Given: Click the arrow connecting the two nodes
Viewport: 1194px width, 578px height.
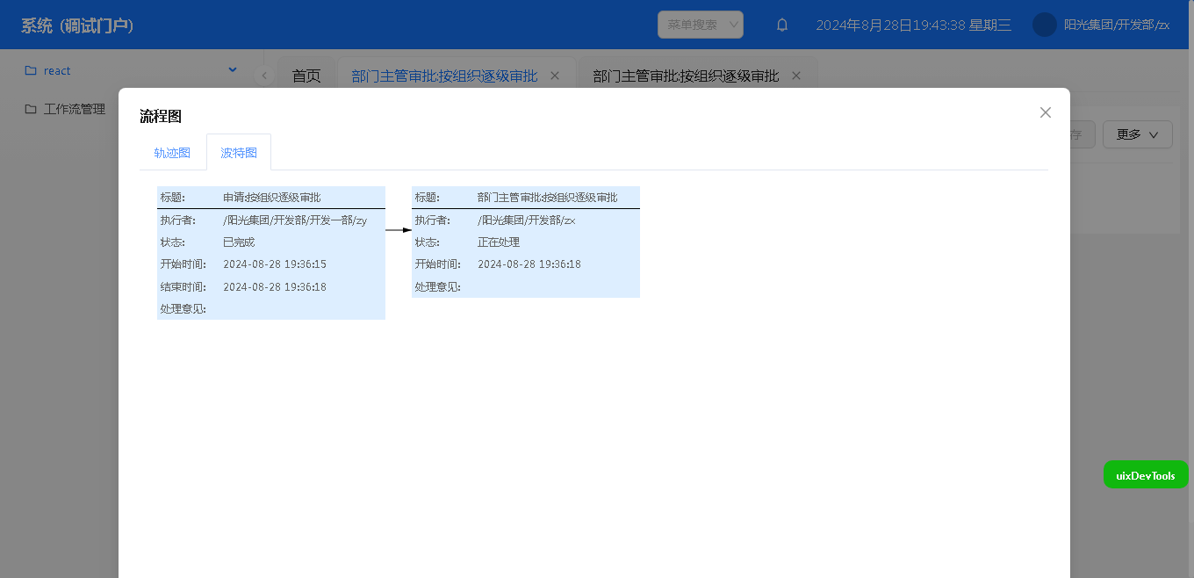Looking at the screenshot, I should coord(399,230).
